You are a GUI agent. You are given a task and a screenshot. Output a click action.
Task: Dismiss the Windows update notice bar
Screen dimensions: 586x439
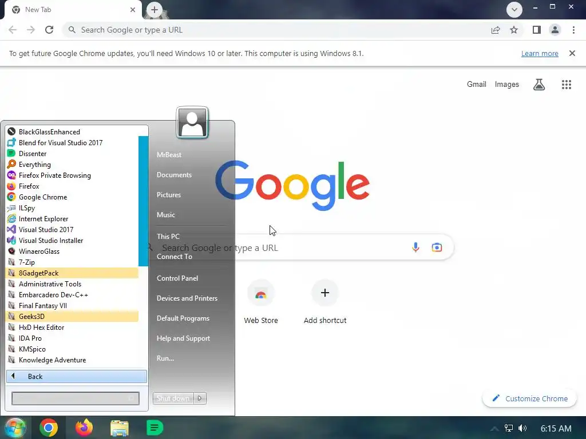[572, 53]
